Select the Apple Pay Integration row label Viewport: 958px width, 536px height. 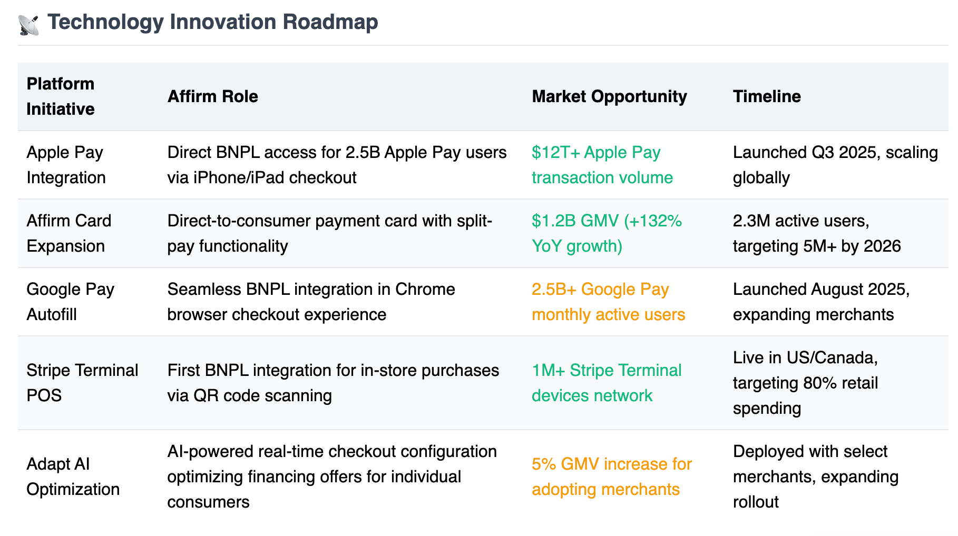click(66, 165)
